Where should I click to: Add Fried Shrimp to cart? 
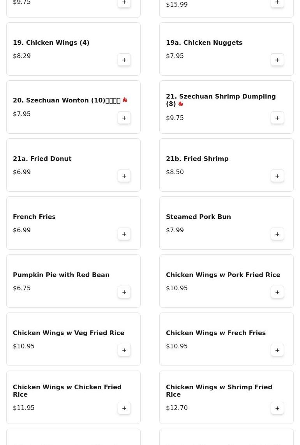[277, 176]
